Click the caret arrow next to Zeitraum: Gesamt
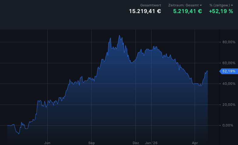Image resolution: width=238 pixels, height=145 pixels. pos(201,5)
